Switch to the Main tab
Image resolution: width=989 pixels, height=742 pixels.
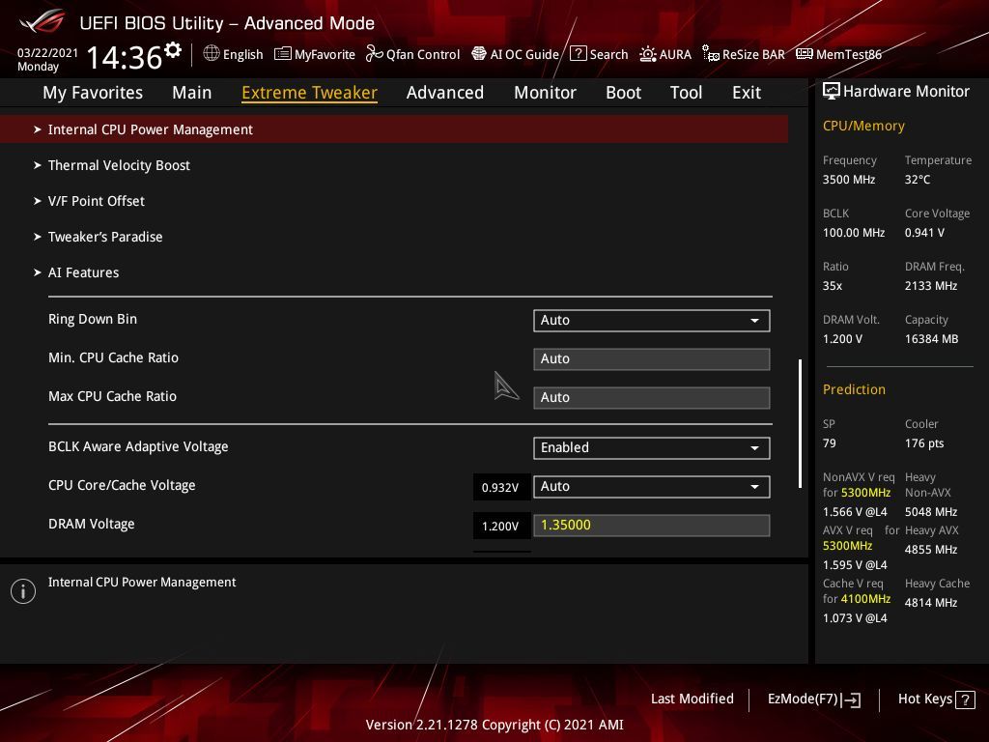coord(192,93)
